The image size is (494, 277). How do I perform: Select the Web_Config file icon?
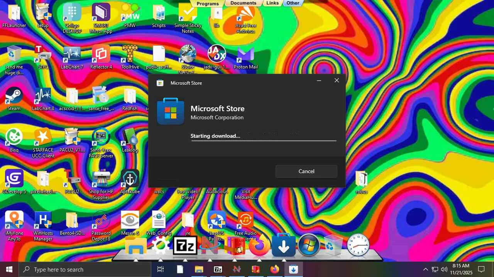click(x=159, y=224)
